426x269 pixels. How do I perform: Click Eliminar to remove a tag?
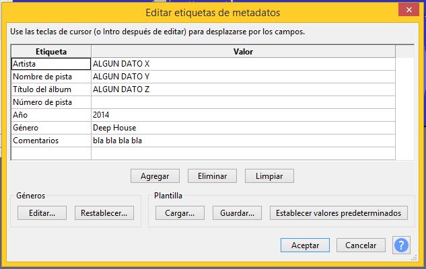coord(212,176)
